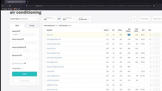Screen dimensions: 162x91
Task: Open the Word Count help icon
Action: click(x=21, y=55)
